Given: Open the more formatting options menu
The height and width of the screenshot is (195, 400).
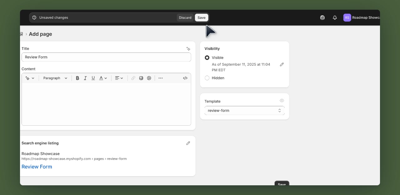Looking at the screenshot, I should click(x=161, y=78).
